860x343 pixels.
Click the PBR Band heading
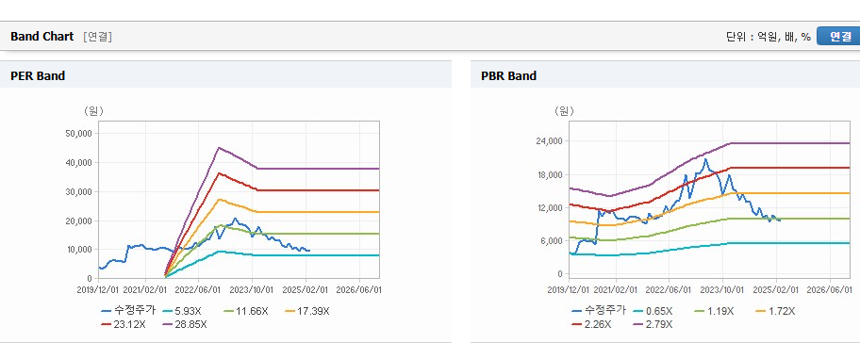(x=509, y=76)
